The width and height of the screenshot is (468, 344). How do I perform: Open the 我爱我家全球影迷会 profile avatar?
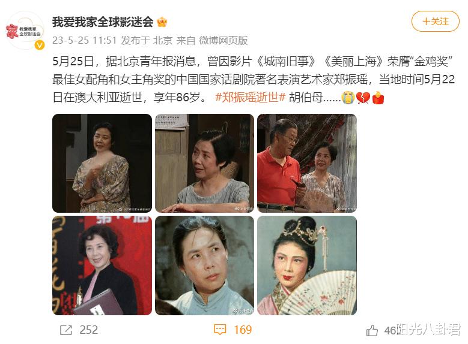tap(25, 31)
